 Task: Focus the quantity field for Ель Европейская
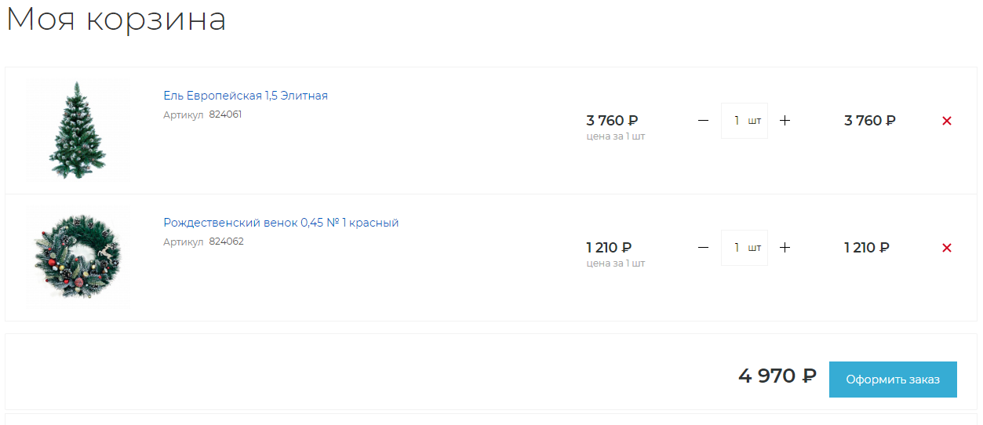coord(745,121)
